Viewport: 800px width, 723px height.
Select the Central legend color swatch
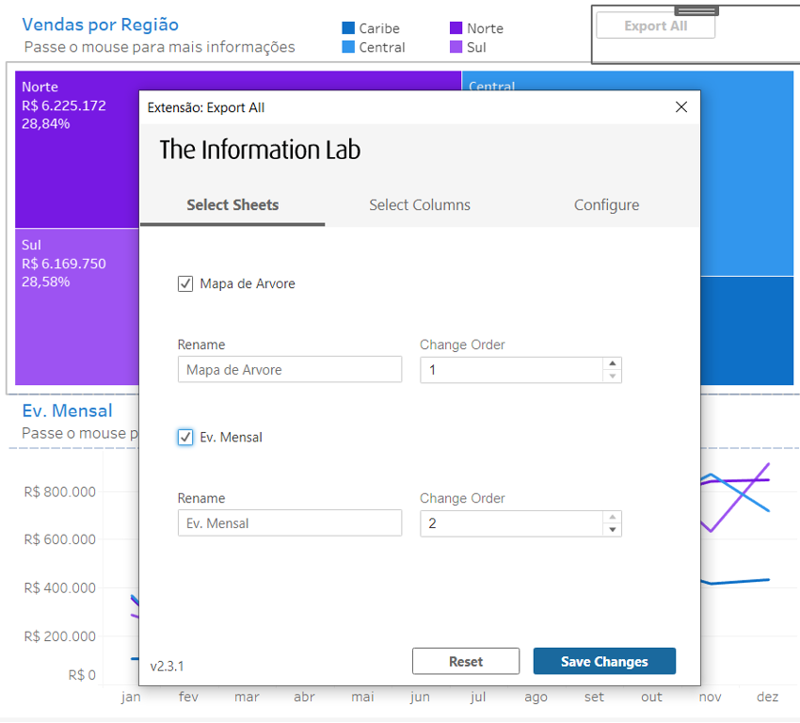pos(348,47)
